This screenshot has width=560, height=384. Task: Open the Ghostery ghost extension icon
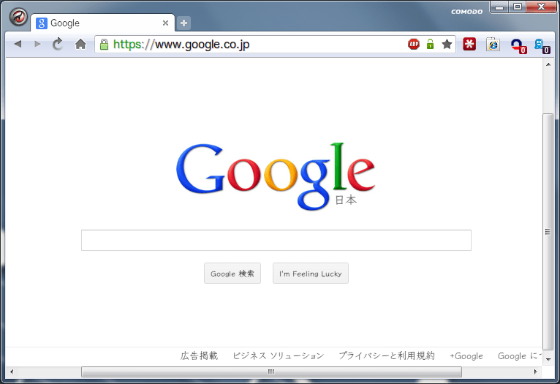coord(542,46)
